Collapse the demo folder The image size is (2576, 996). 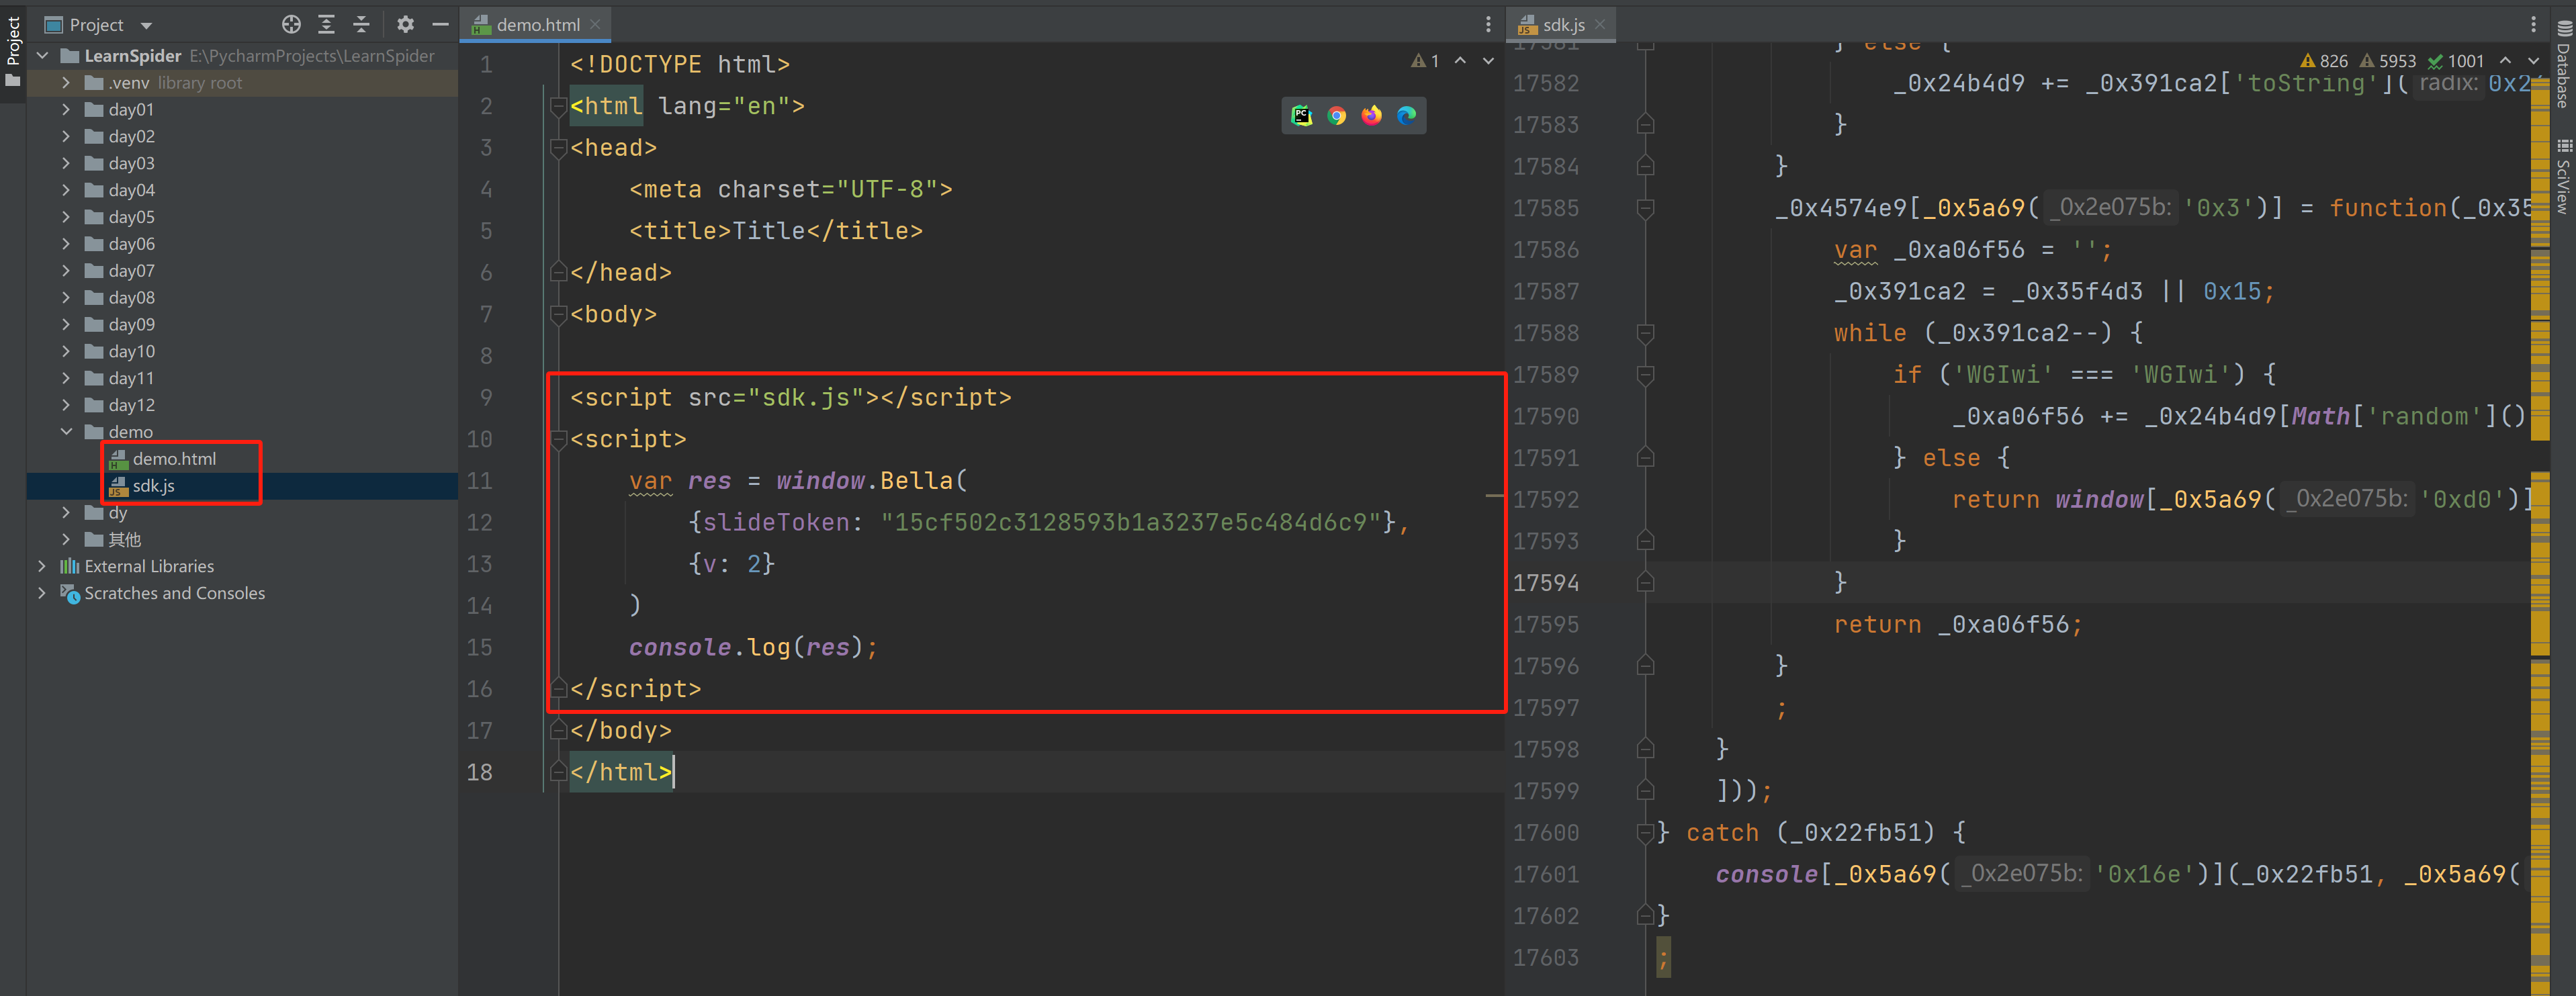66,432
